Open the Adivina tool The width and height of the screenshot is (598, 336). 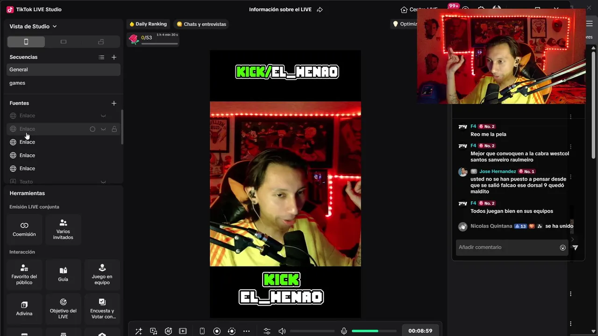point(24,309)
